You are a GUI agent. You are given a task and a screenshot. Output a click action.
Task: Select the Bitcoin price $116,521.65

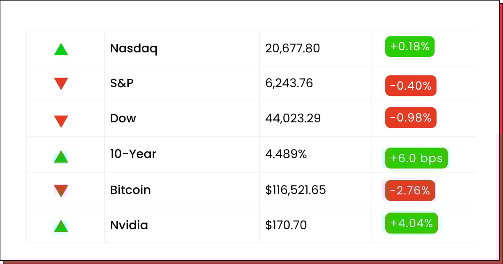point(296,190)
